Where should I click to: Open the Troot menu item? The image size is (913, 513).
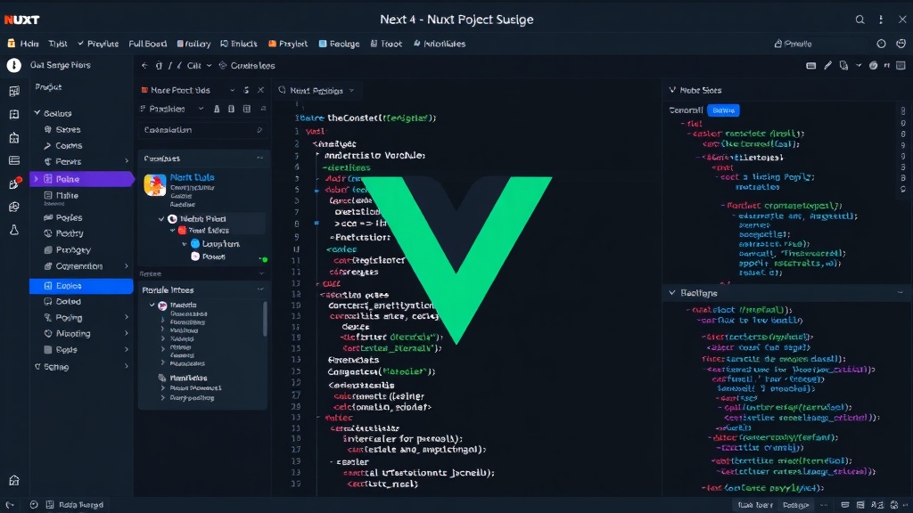tap(386, 44)
